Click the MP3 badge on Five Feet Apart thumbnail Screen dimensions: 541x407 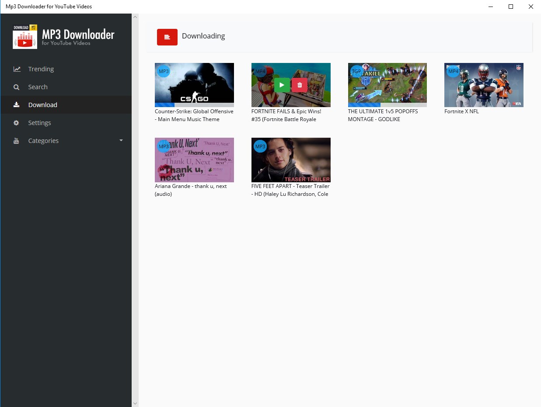coord(260,146)
